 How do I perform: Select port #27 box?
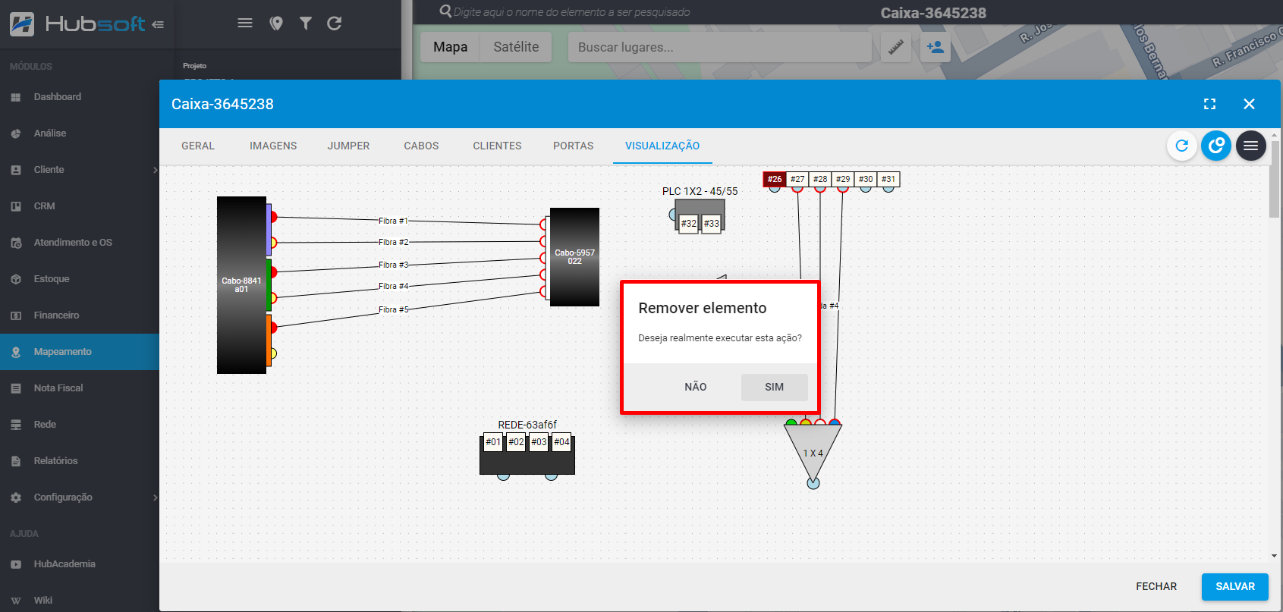(x=797, y=179)
